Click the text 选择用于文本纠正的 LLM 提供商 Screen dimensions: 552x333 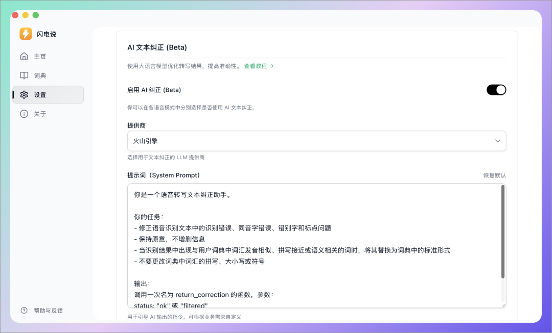pos(166,158)
